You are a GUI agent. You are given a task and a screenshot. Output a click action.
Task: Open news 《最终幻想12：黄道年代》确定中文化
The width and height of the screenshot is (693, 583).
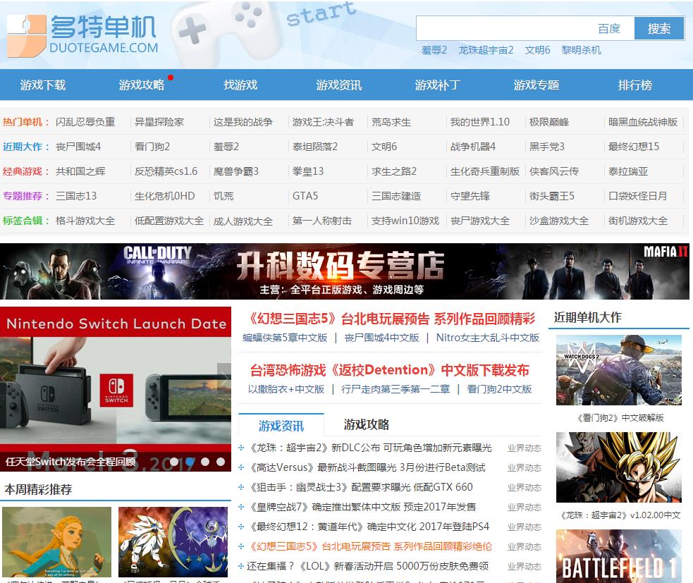tap(369, 527)
